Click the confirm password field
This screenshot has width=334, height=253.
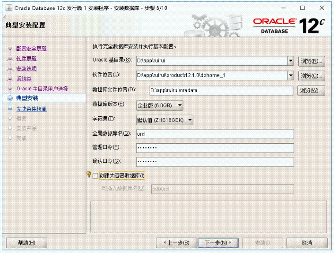[x=215, y=162]
